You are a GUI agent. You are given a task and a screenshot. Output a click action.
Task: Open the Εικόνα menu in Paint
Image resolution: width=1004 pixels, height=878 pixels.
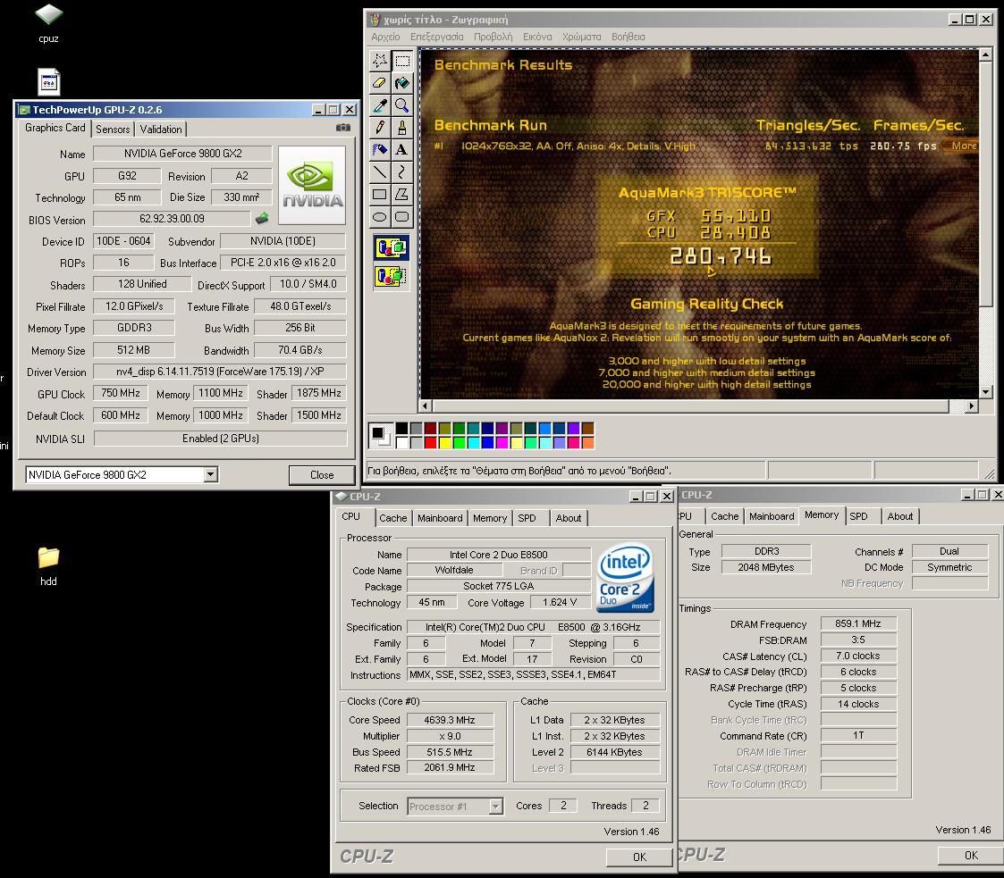537,37
